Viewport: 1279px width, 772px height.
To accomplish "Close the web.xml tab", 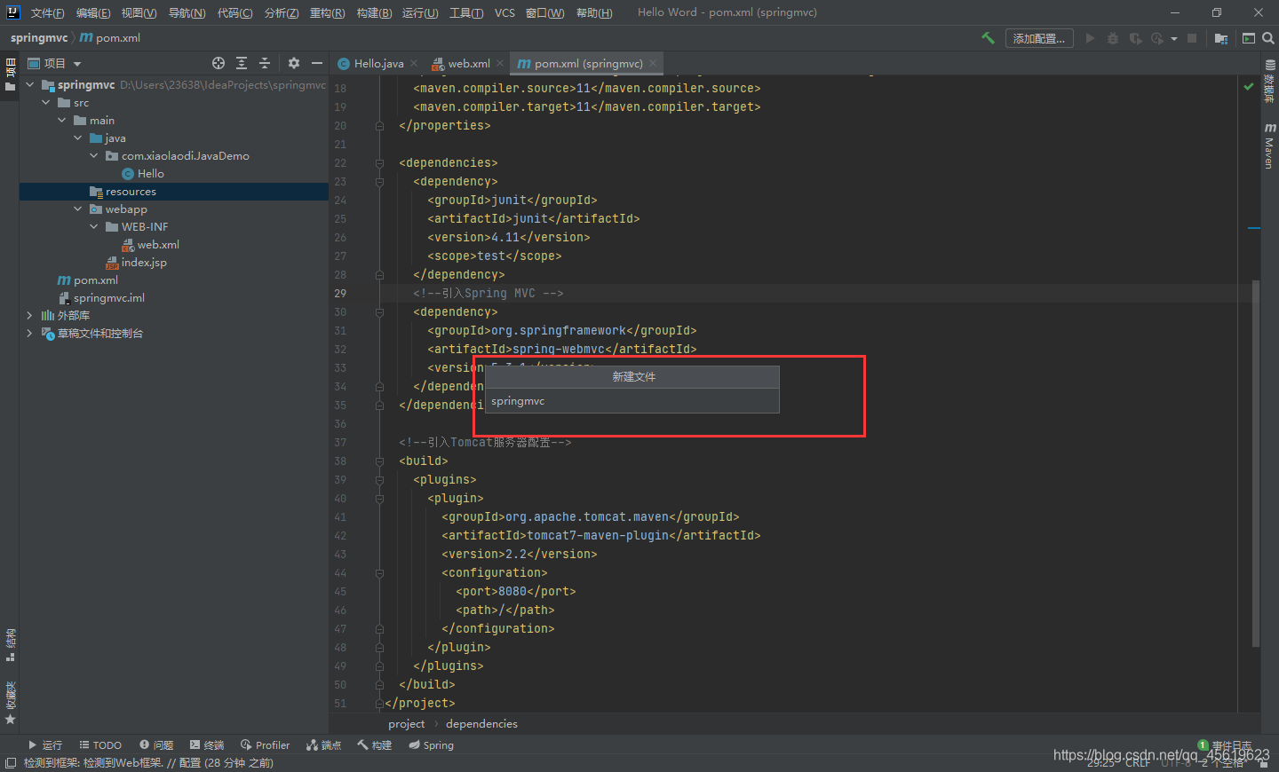I will 500,63.
